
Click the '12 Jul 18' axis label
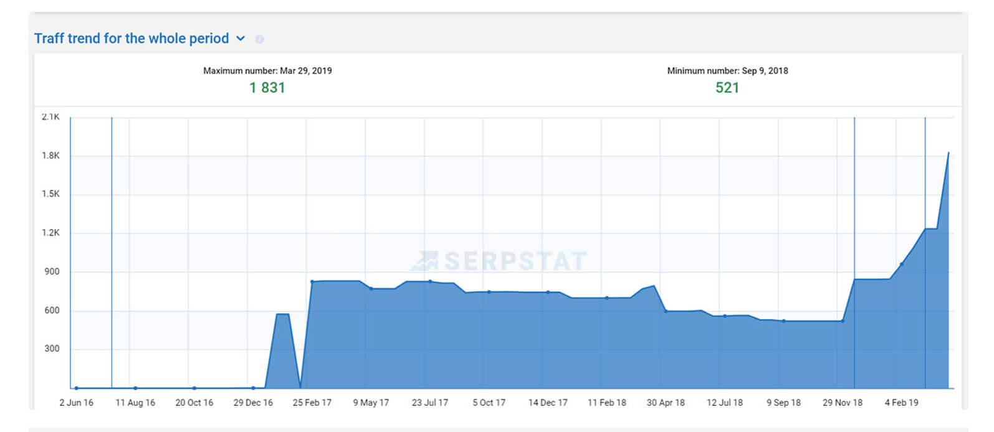(x=725, y=403)
